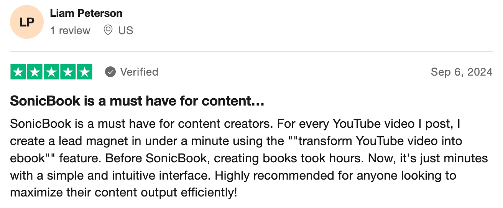Image resolution: width=503 pixels, height=208 pixels.
Task: Click the first green rating star
Action: pos(18,72)
